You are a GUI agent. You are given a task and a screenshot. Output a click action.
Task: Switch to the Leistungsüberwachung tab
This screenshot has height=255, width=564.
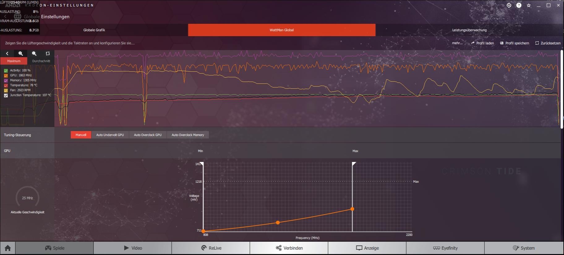[469, 30]
